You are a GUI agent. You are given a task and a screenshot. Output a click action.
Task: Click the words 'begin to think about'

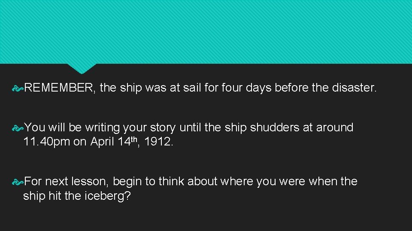pyautogui.click(x=165, y=181)
